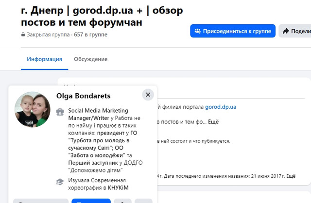Expand group history Ещё after 2017 г.

tap(291, 176)
